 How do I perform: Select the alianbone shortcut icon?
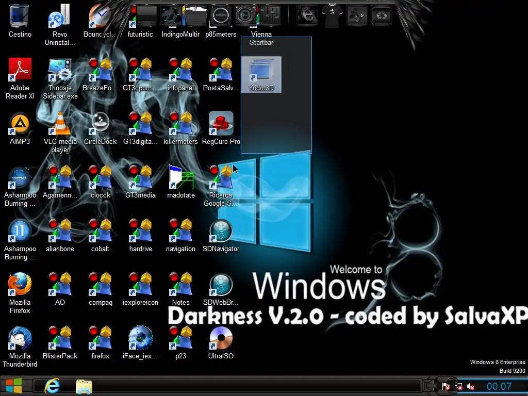click(60, 230)
